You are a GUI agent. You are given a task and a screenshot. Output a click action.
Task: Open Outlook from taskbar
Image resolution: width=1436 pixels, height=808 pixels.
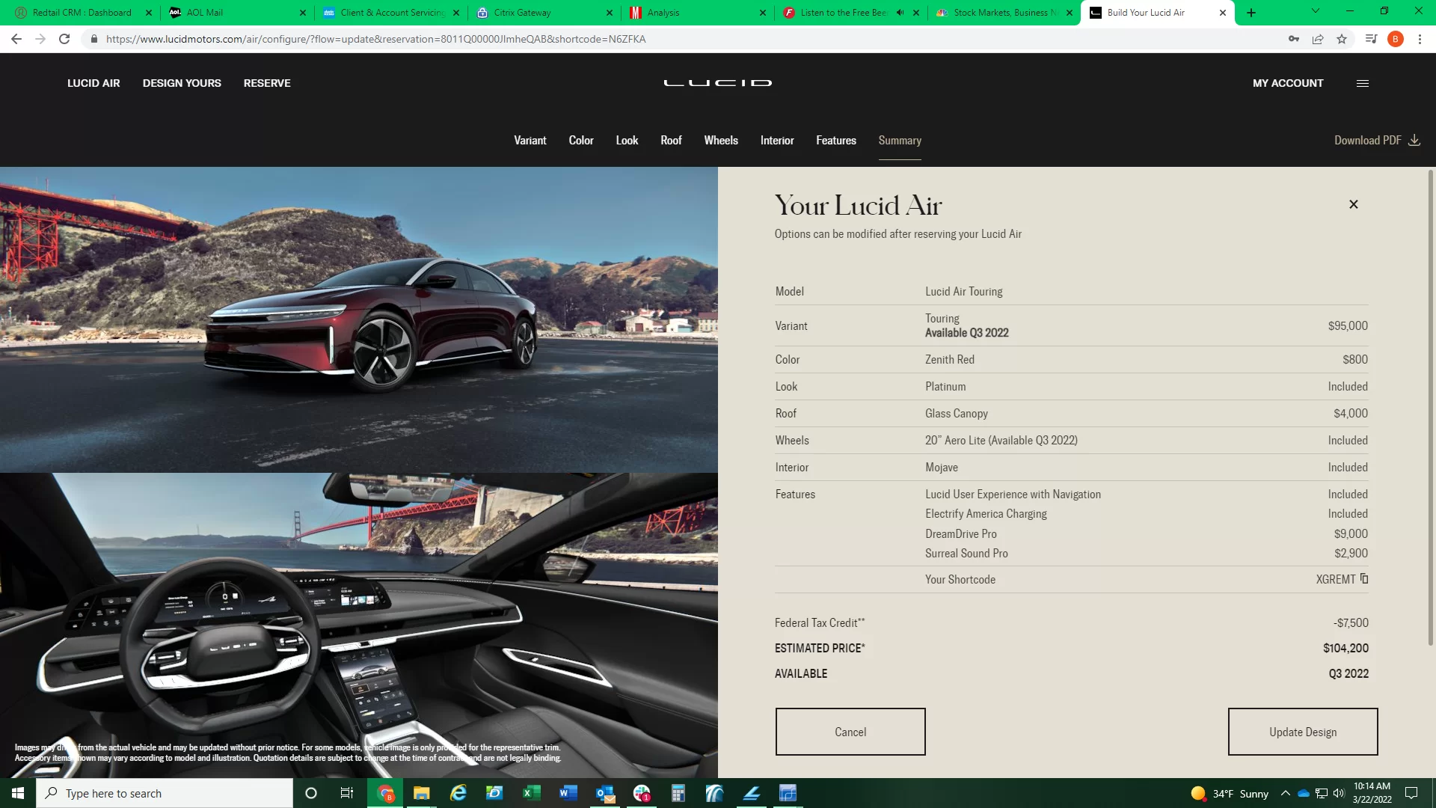605,793
